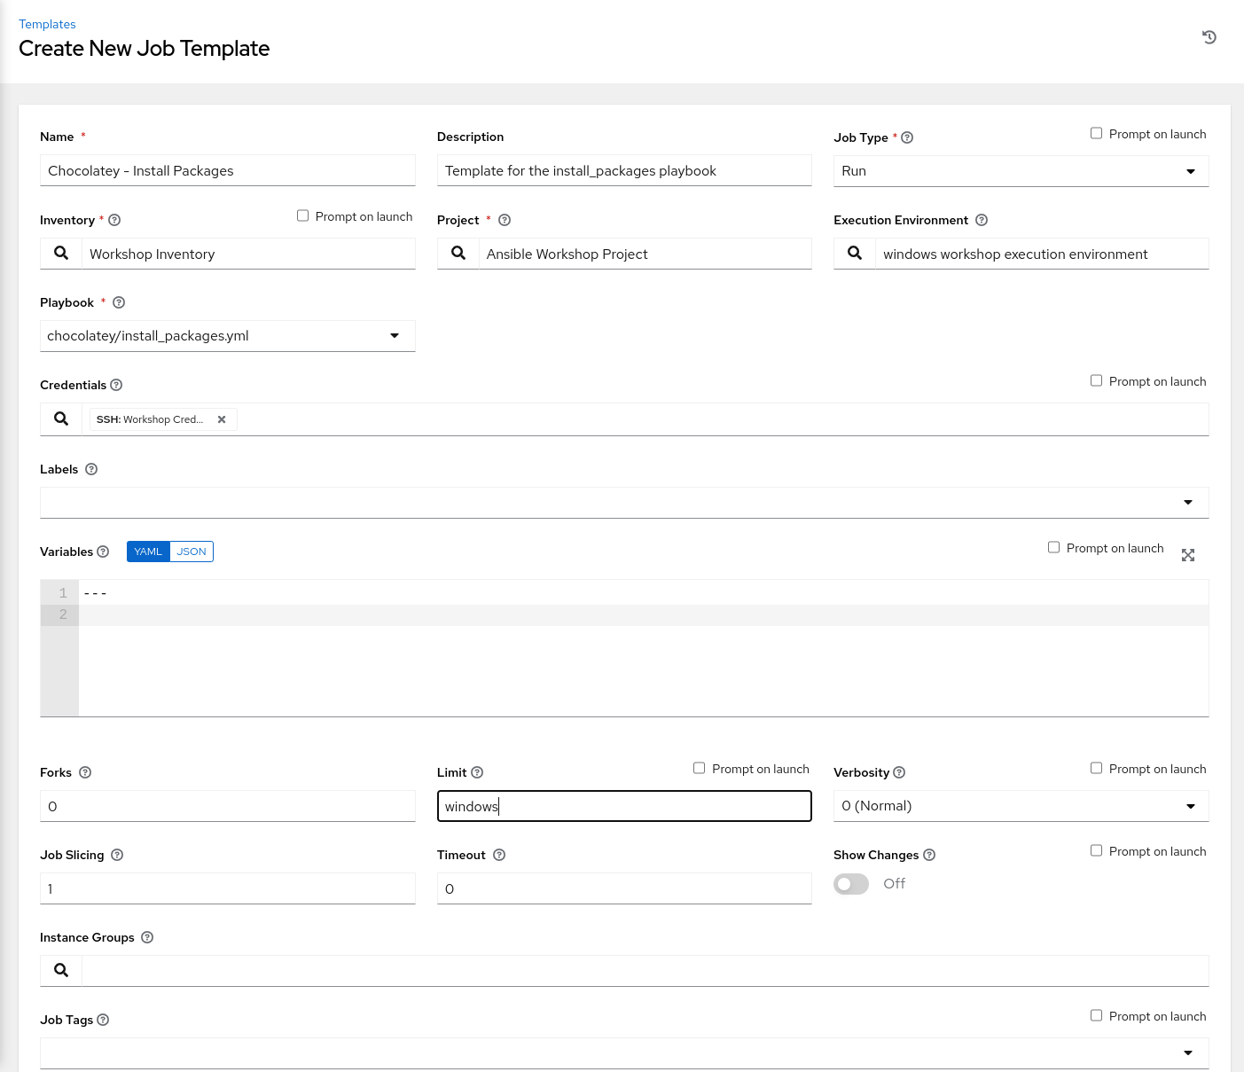Show help for Limit field

(x=477, y=772)
